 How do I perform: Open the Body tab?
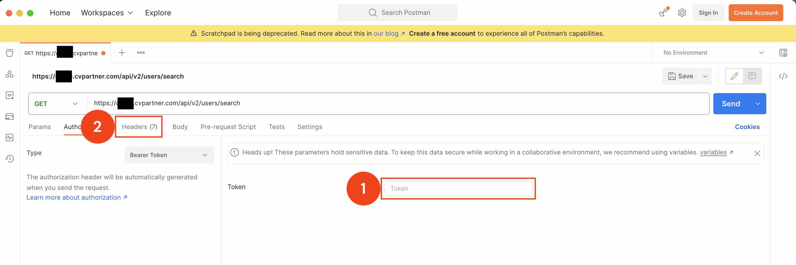pyautogui.click(x=180, y=127)
